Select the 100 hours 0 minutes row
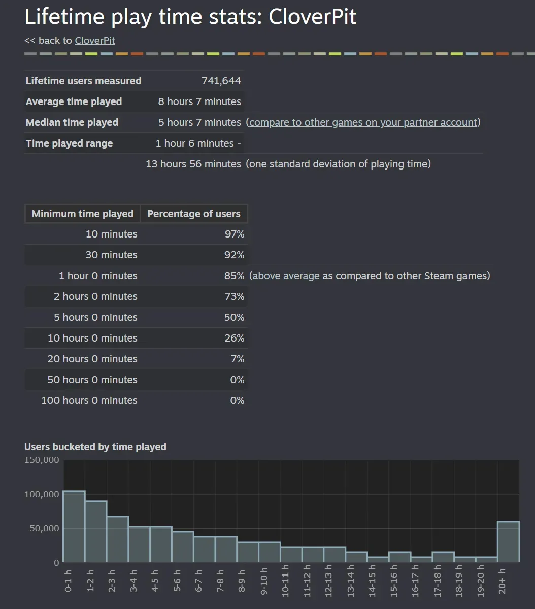The height and width of the screenshot is (609, 535). [89, 400]
